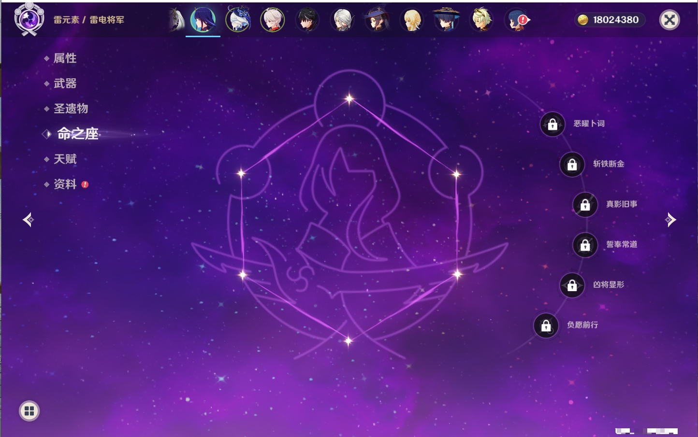Screen dimensions: 698x437
Task: Open the 资料 profile section
Action: 65,184
